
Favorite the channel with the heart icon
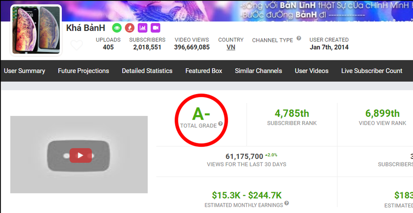click(76, 45)
